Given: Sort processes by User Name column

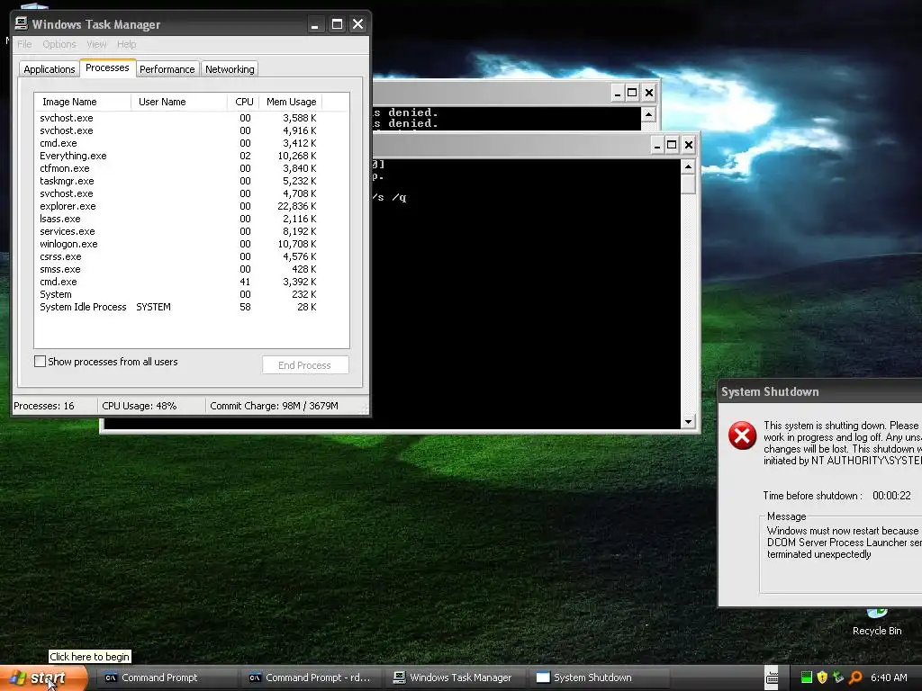Looking at the screenshot, I should tap(179, 102).
